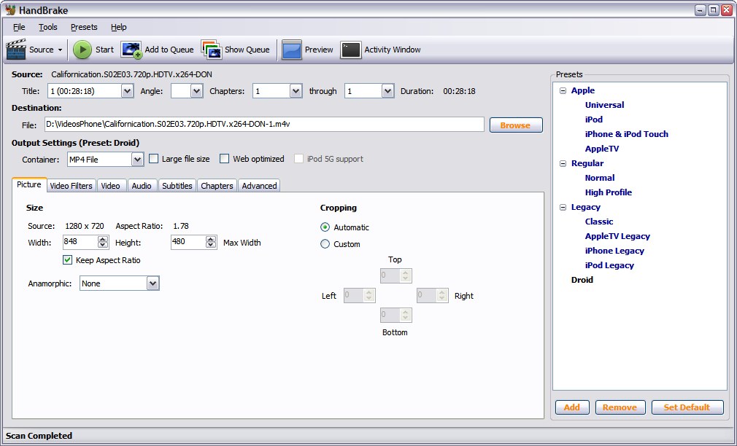Viewport: 737px width, 446px height.
Task: Click the destination File path field
Action: click(x=264, y=125)
